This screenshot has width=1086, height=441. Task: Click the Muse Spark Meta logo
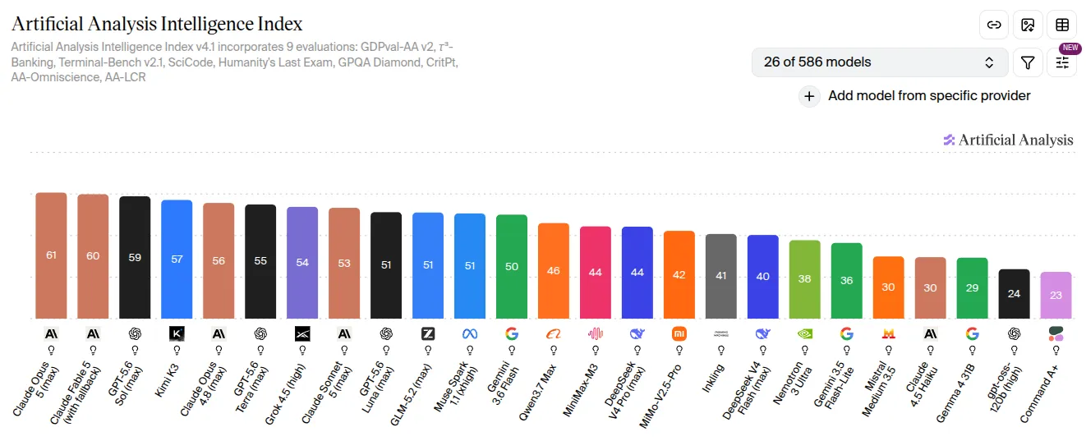pyautogui.click(x=470, y=333)
